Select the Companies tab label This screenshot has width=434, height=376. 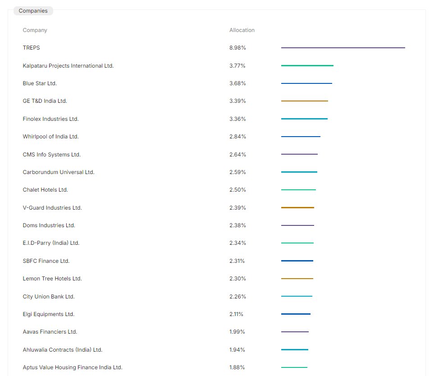coord(33,11)
